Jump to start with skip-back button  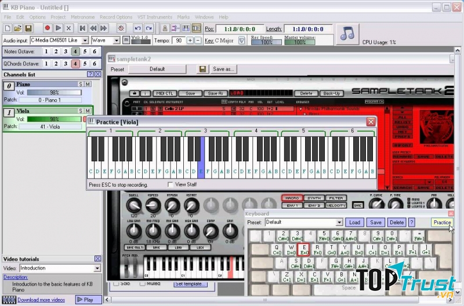click(82, 28)
